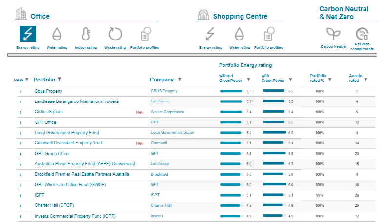The width and height of the screenshot is (385, 222).
Task: Select Shopping Centre Water rating icon
Action: 239,34
